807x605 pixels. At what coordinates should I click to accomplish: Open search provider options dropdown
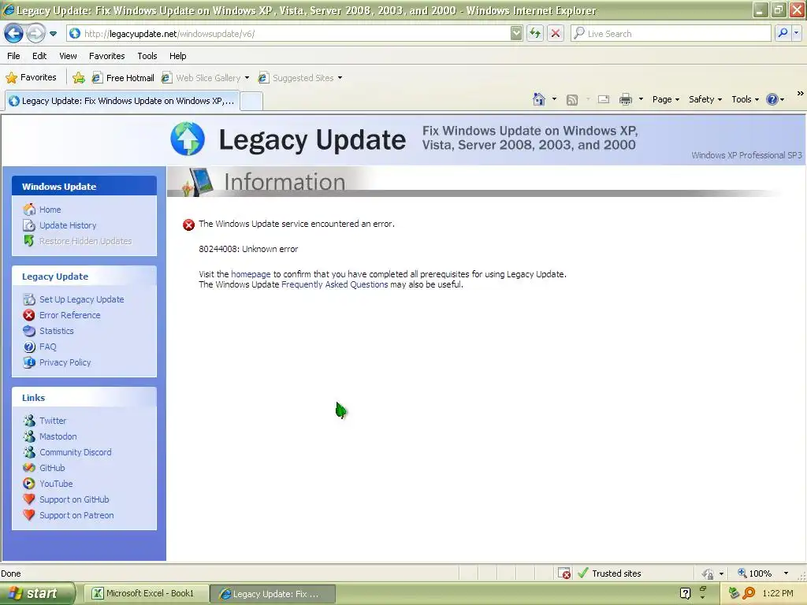(x=796, y=33)
